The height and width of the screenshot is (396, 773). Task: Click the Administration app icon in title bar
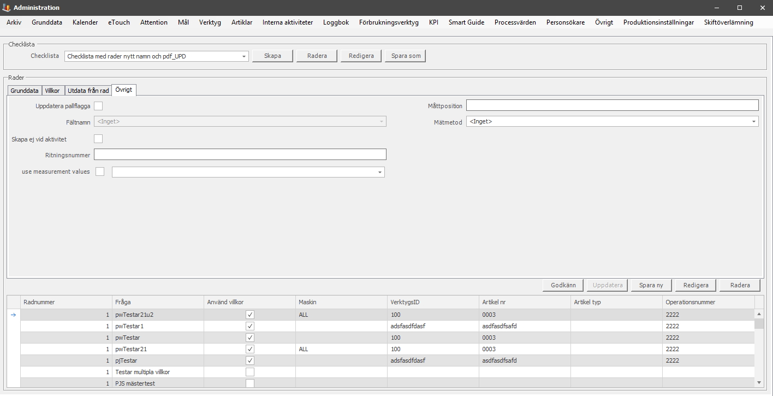click(7, 8)
